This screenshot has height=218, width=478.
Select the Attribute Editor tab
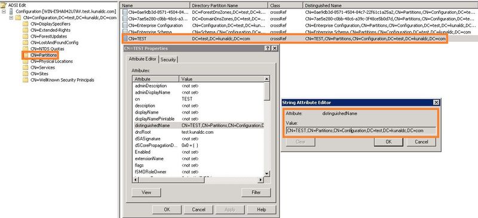142,59
